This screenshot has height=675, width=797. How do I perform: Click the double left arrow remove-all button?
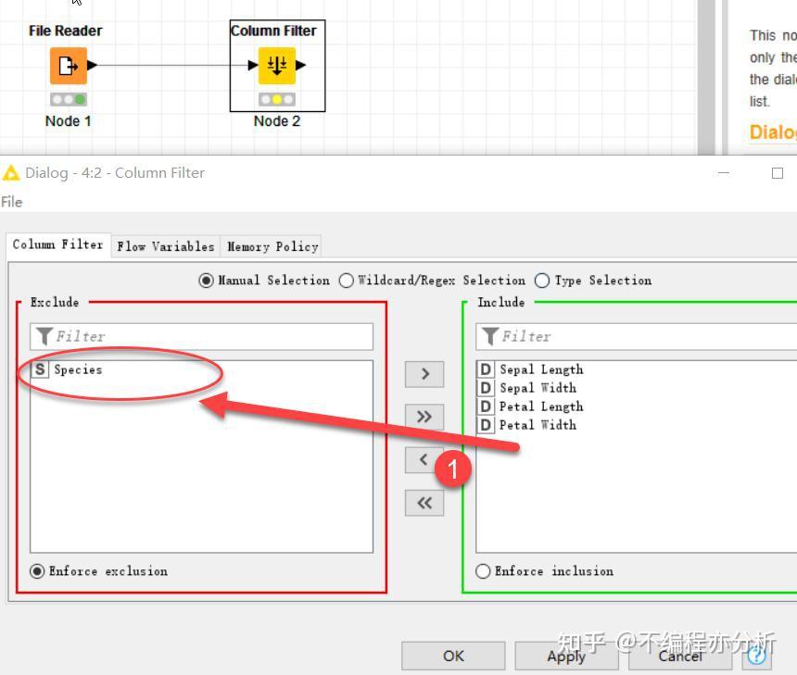[424, 503]
